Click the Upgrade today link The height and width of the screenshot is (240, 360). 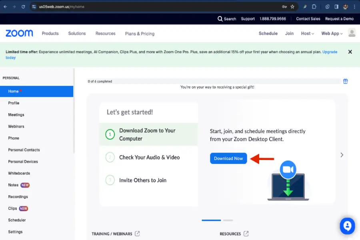click(330, 52)
